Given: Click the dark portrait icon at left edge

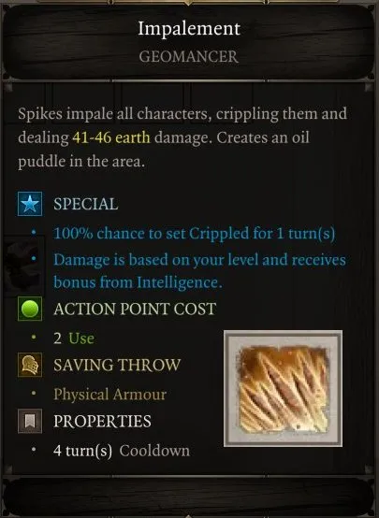Looking at the screenshot, I should [x=22, y=266].
